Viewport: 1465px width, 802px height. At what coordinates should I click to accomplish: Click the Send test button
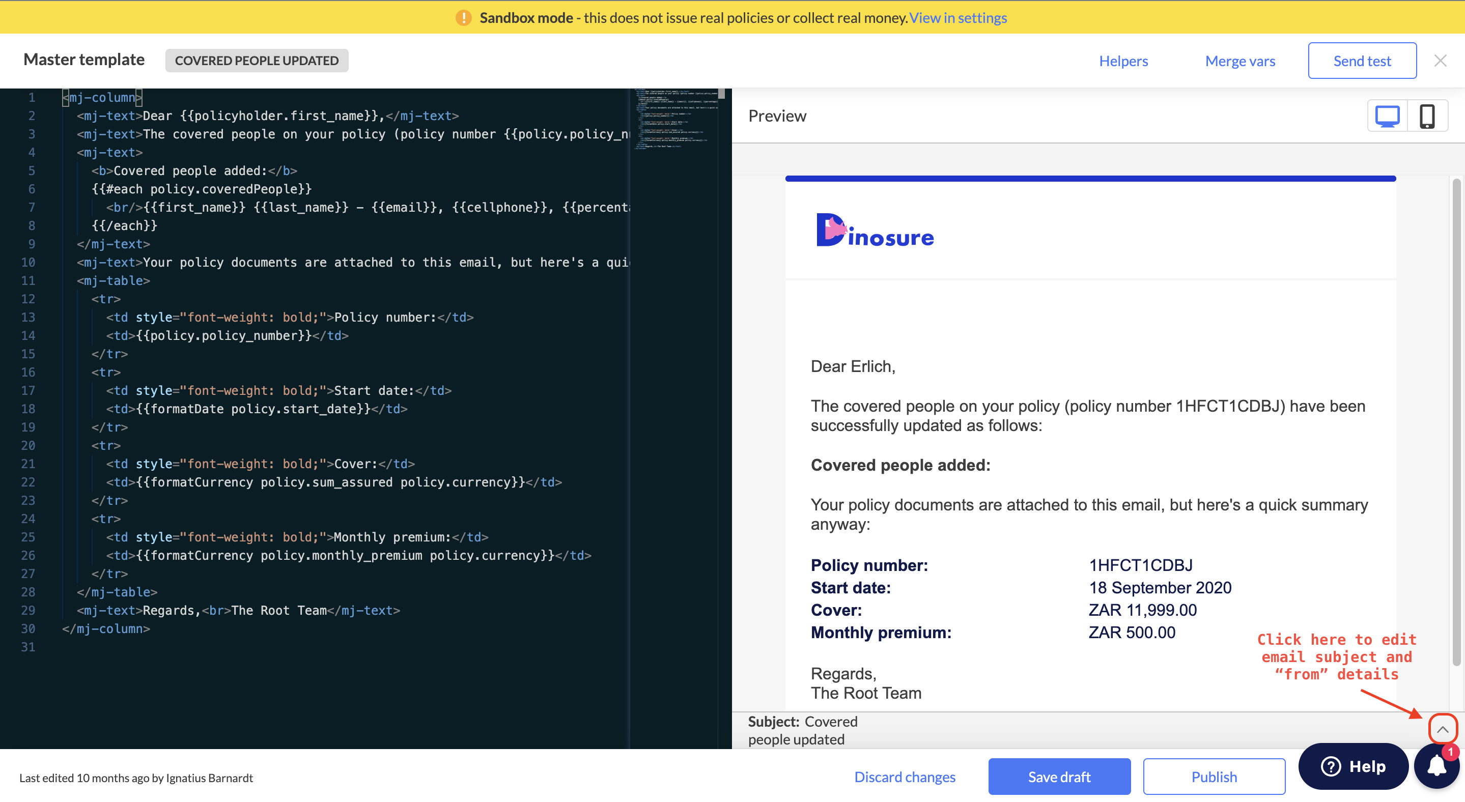click(1362, 61)
